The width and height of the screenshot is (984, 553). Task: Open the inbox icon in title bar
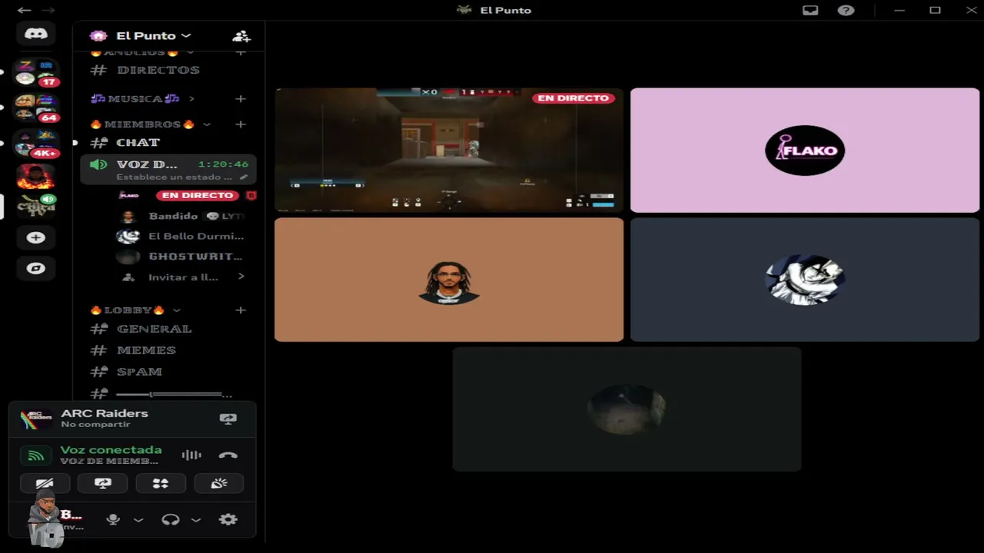click(x=810, y=10)
